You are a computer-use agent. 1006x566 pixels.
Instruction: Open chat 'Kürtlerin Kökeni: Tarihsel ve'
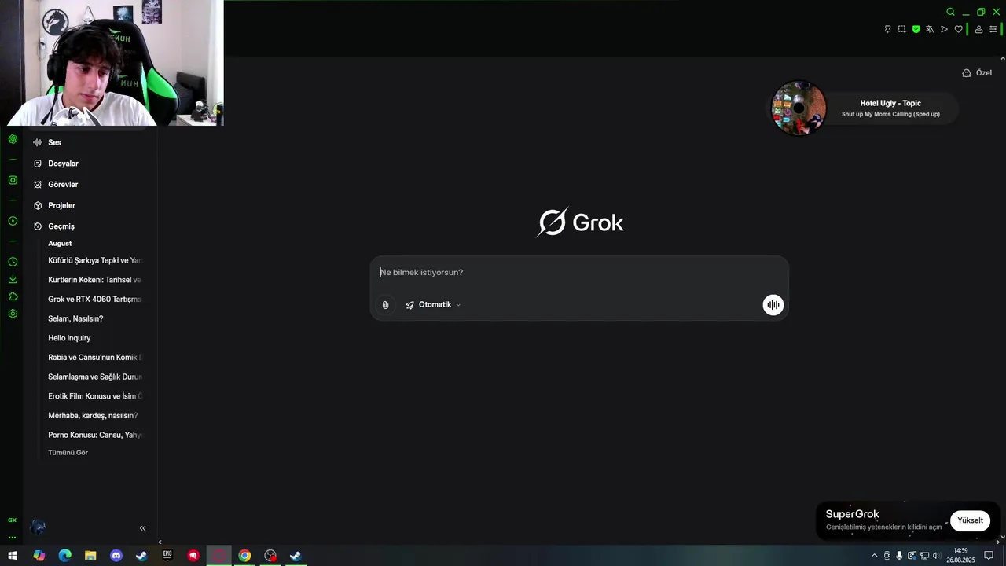coord(95,280)
